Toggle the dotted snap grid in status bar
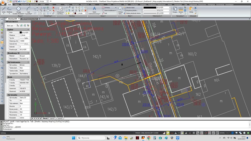Viewport: 251px width, 141px height. pos(190,133)
